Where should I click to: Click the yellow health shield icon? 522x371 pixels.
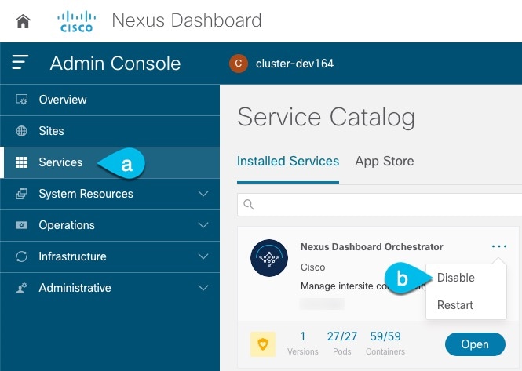tap(263, 344)
